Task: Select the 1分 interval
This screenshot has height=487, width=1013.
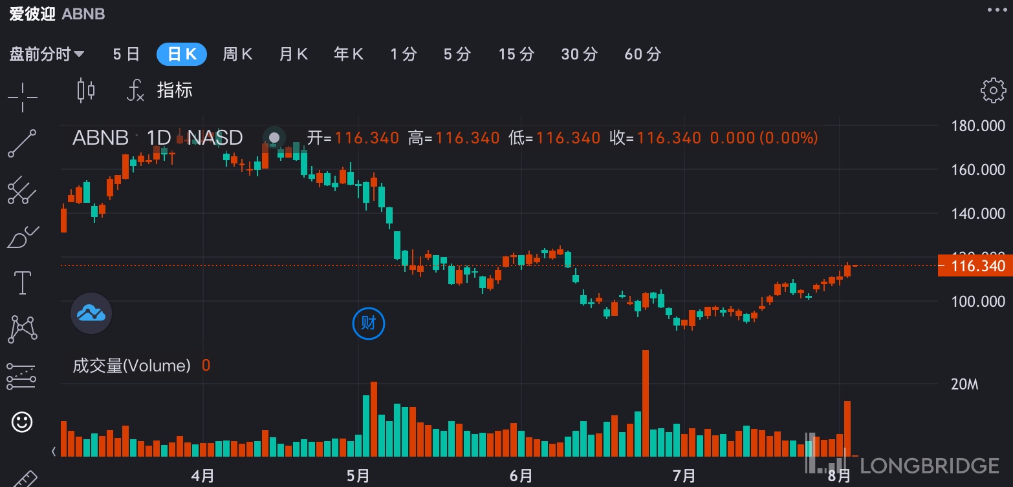Action: point(404,54)
